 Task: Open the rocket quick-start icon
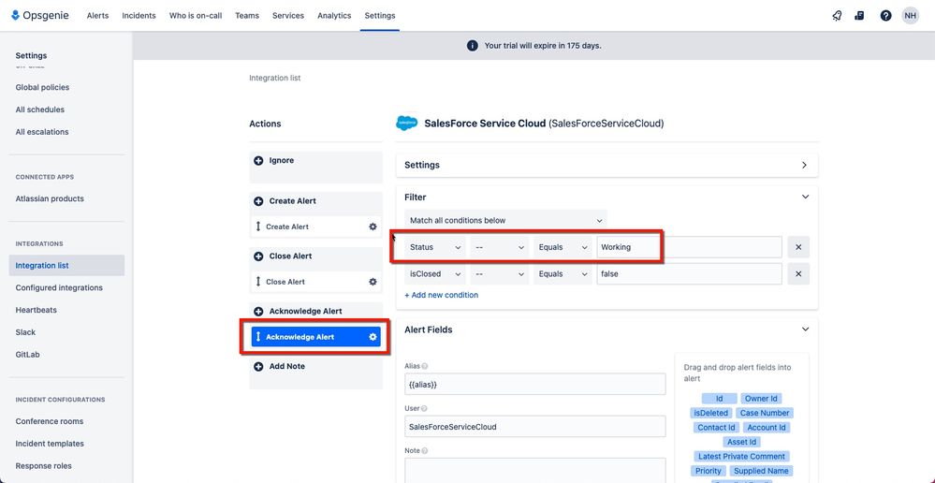coord(837,16)
